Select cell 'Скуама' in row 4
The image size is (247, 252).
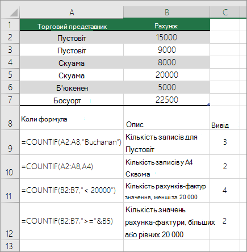click(72, 62)
